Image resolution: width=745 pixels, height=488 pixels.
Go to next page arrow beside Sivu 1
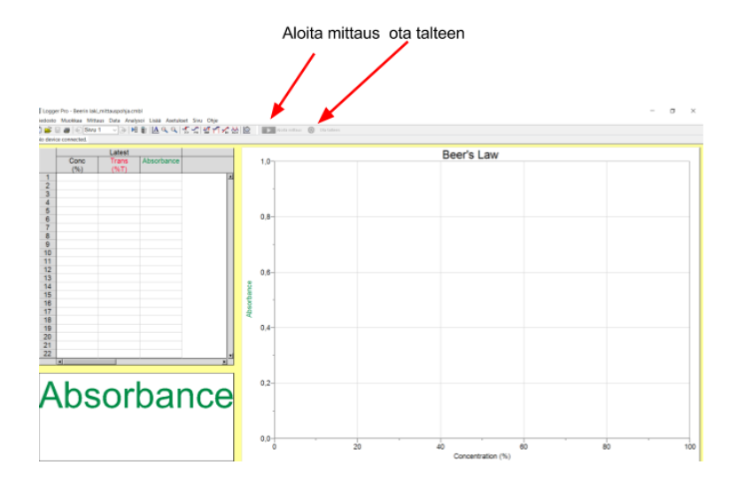[x=123, y=130]
